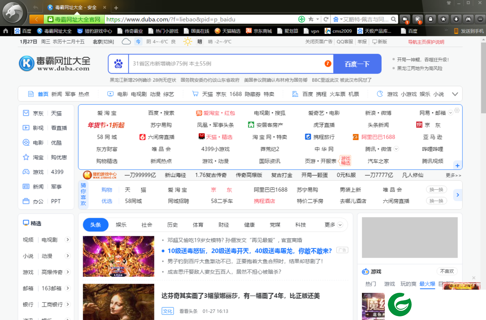
Task: Select the 科技 news tab
Action: [x=301, y=225]
